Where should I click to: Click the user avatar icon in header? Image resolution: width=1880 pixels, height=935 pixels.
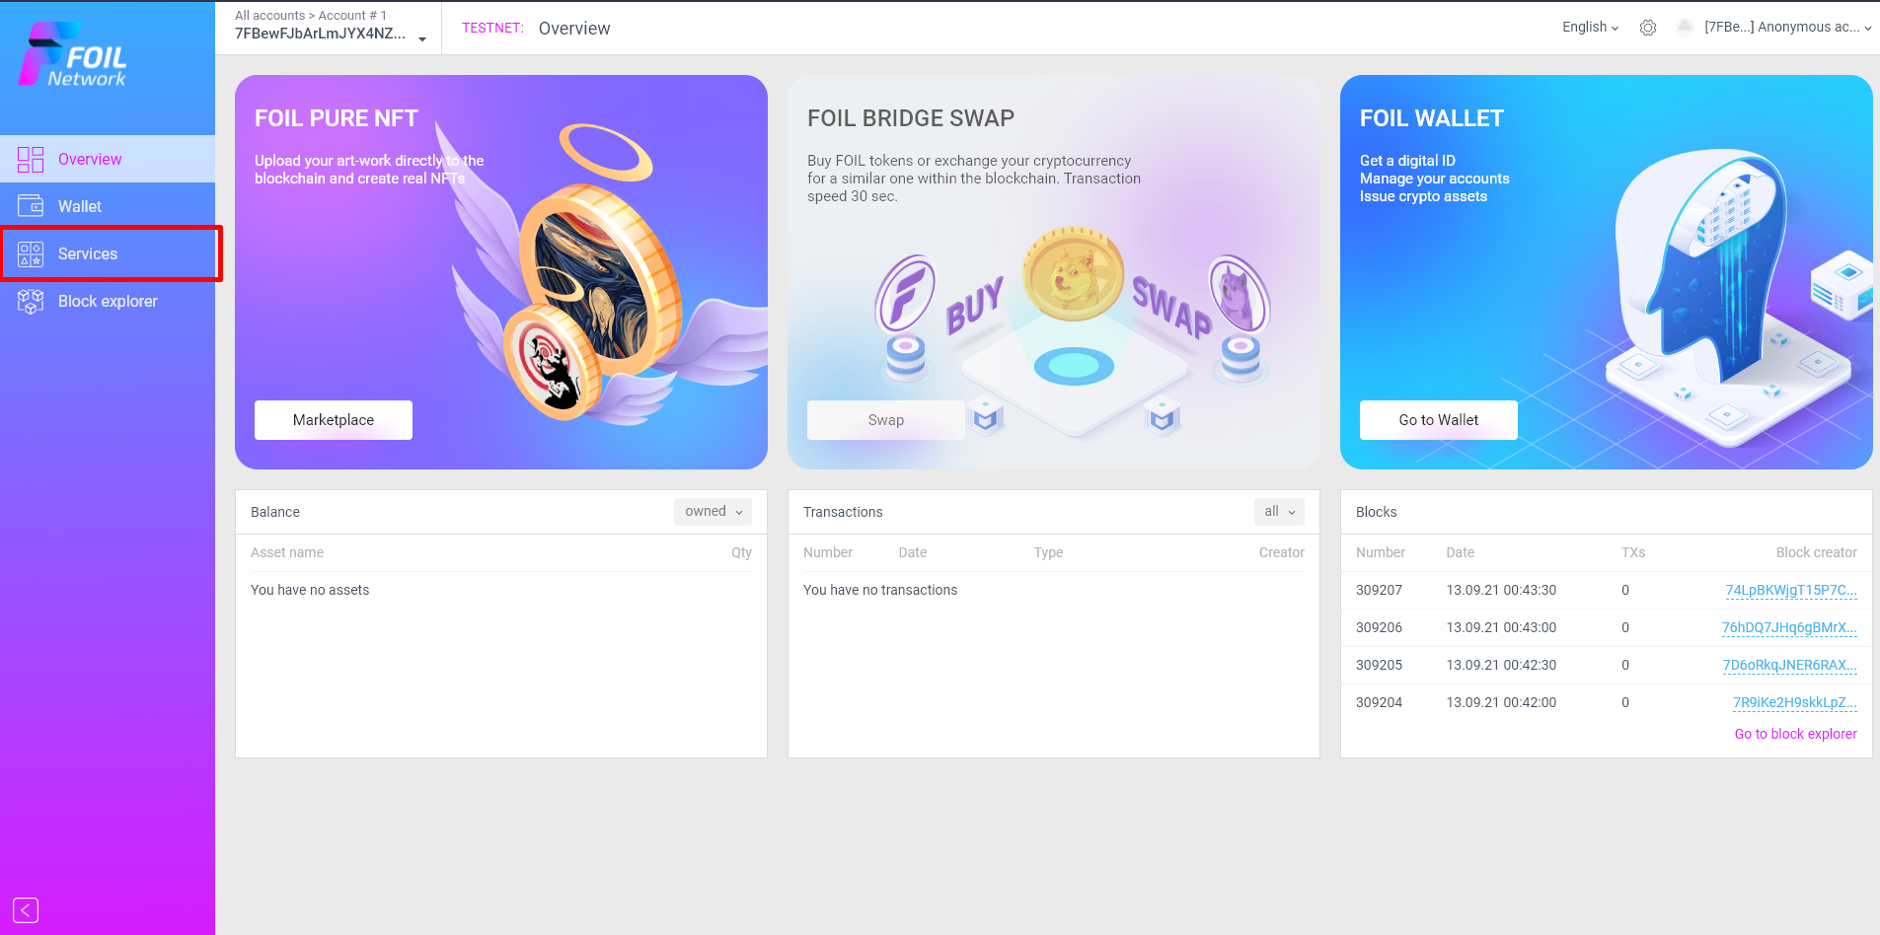tap(1685, 28)
